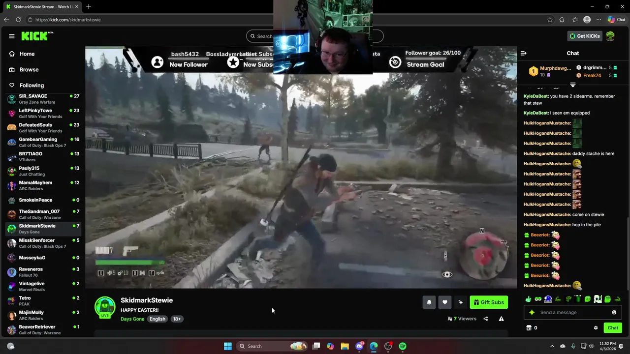Go back with browser back arrow
630x354 pixels.
(6, 20)
